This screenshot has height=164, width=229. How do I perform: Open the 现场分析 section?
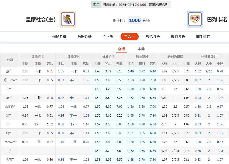coord(59,37)
